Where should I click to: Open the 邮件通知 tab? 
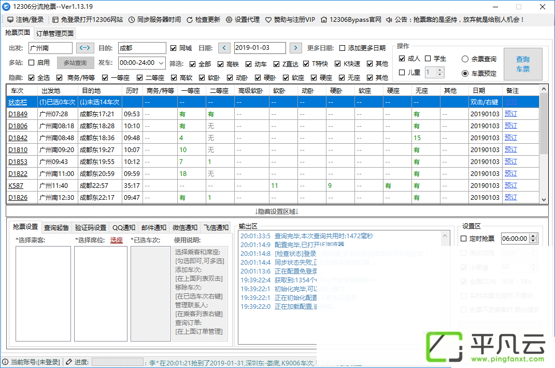(154, 228)
